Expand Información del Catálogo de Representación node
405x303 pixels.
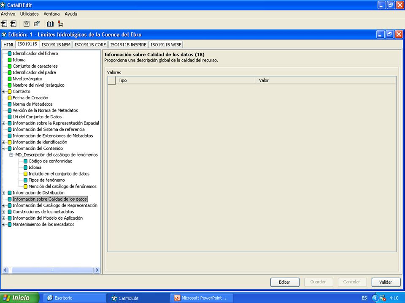point(4,206)
